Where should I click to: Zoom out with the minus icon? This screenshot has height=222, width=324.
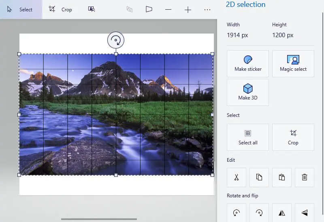click(x=168, y=9)
